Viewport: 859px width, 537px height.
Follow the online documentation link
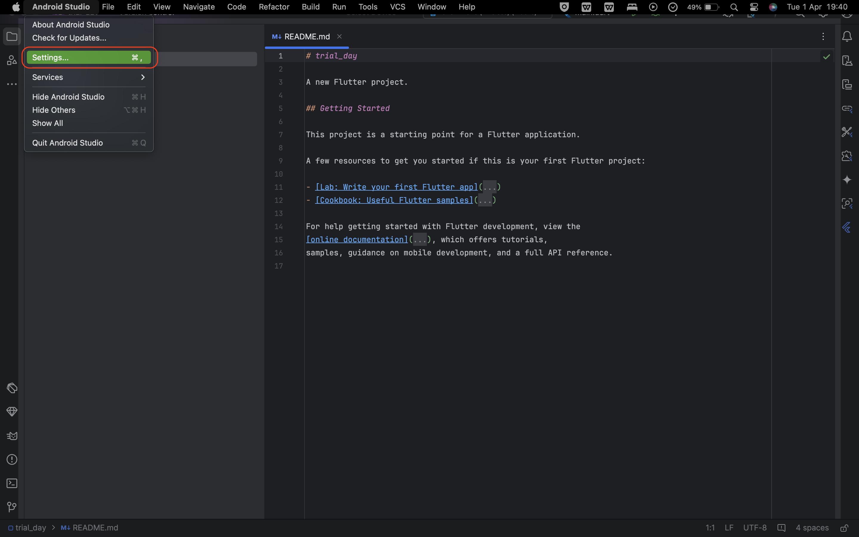point(357,240)
